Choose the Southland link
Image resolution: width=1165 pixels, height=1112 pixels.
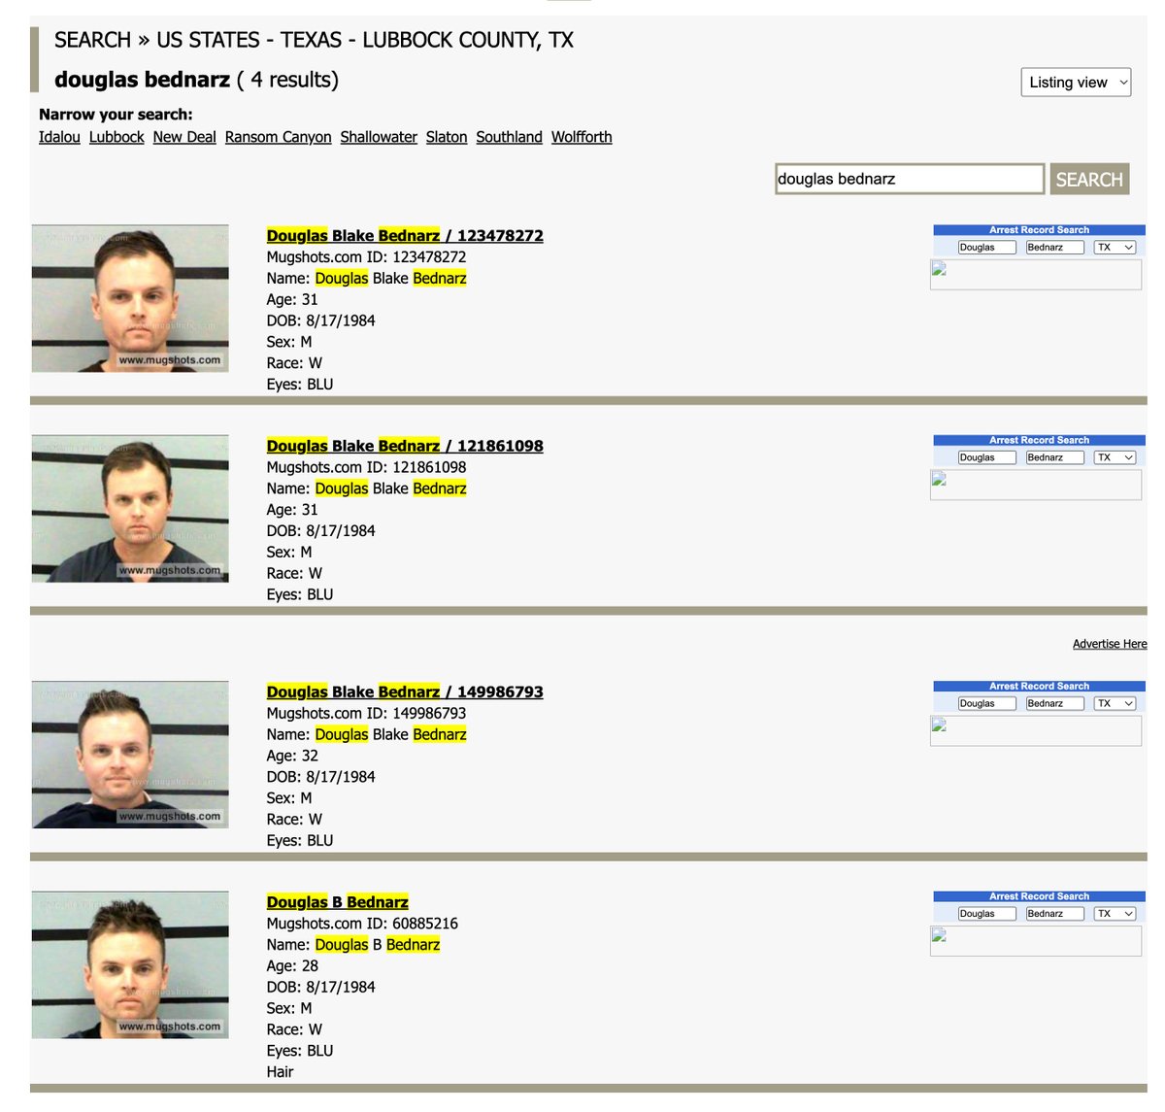[509, 137]
